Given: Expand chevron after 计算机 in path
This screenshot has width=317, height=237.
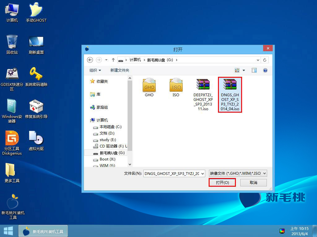Looking at the screenshot, I should click(x=144, y=60).
